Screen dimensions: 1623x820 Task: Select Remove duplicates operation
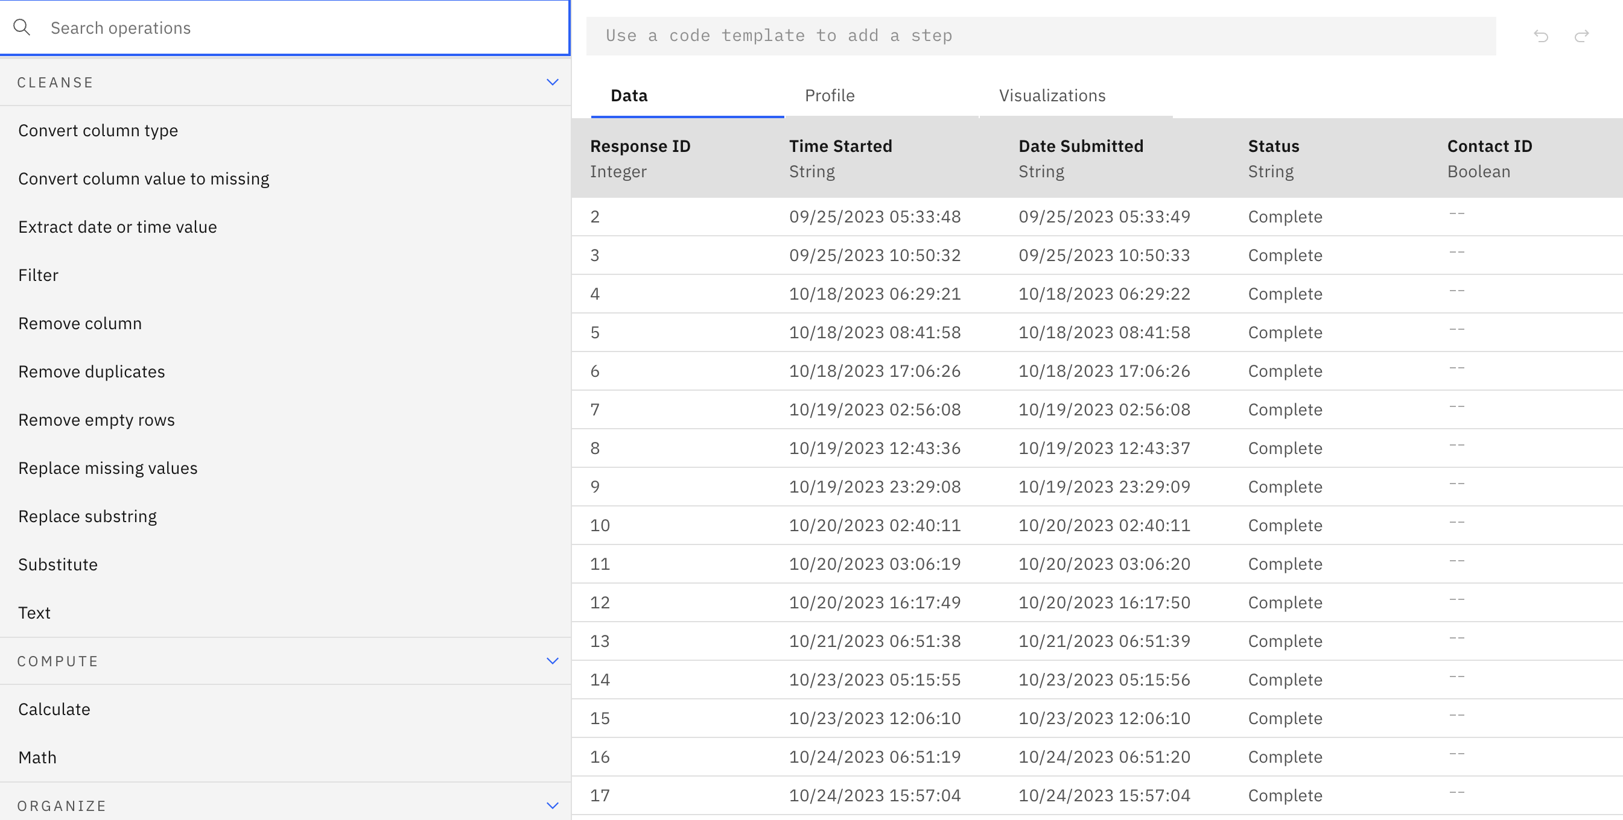(x=91, y=371)
